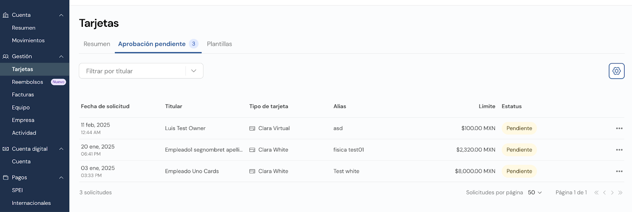Switch to the Resumen tab under Tarjetas

coord(97,44)
